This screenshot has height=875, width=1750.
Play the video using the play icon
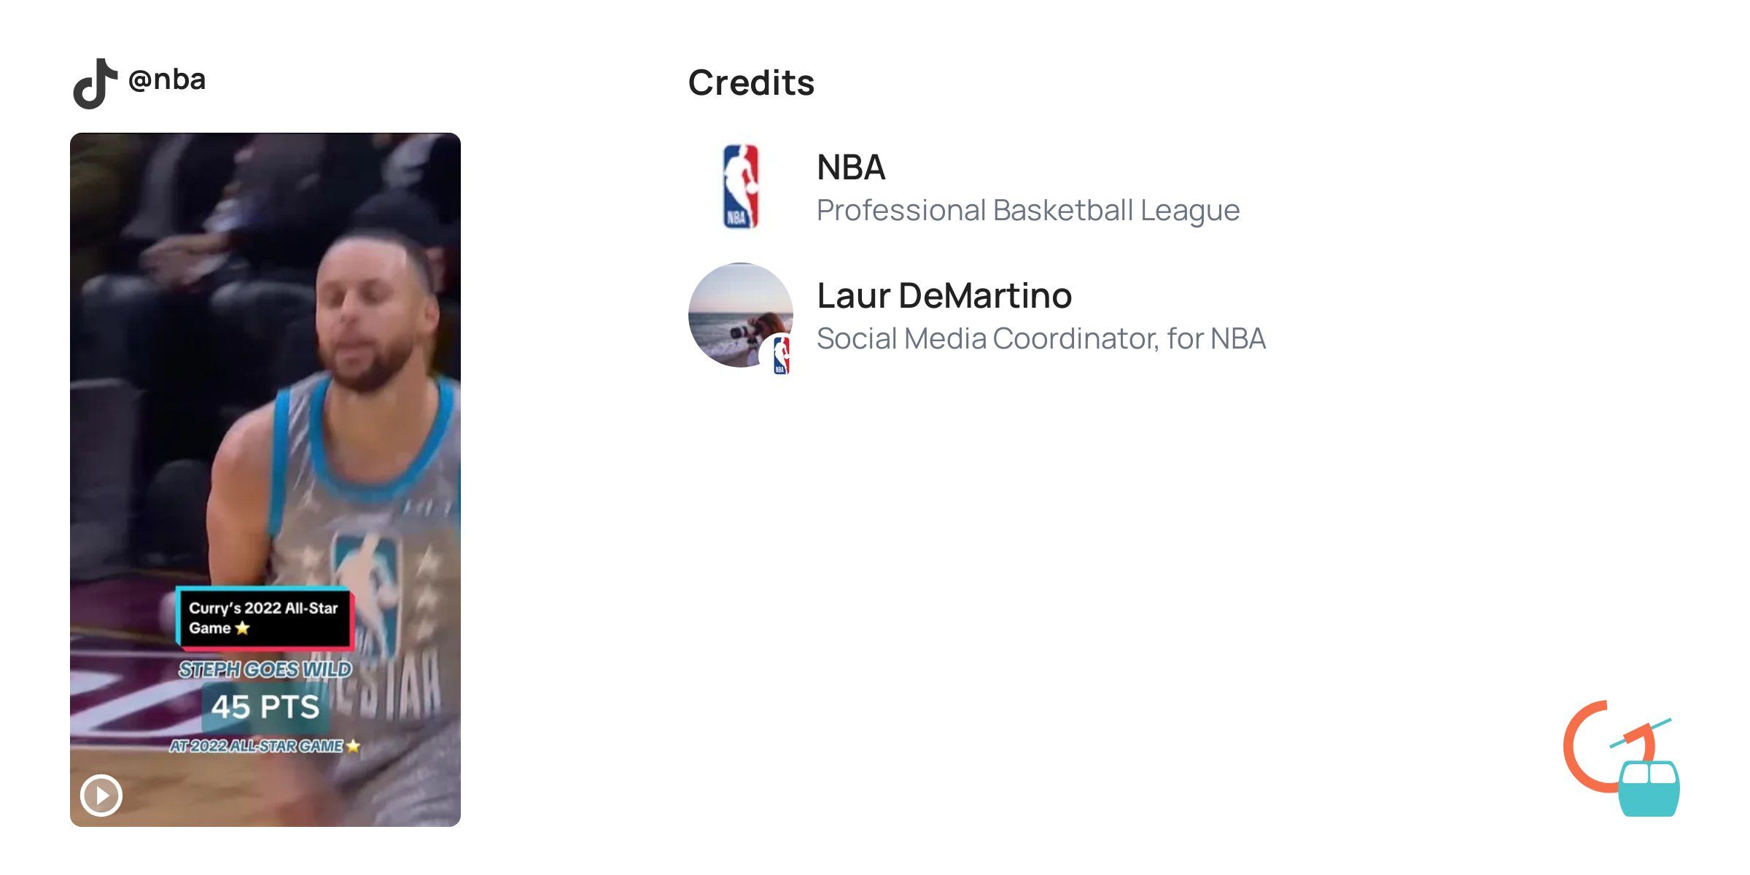tap(101, 795)
